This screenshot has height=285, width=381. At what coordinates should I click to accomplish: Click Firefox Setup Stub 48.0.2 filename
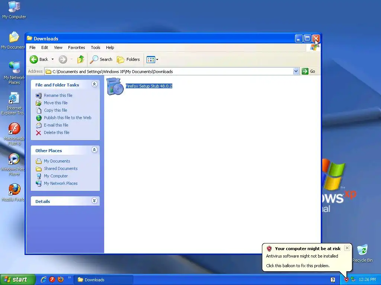(x=149, y=86)
